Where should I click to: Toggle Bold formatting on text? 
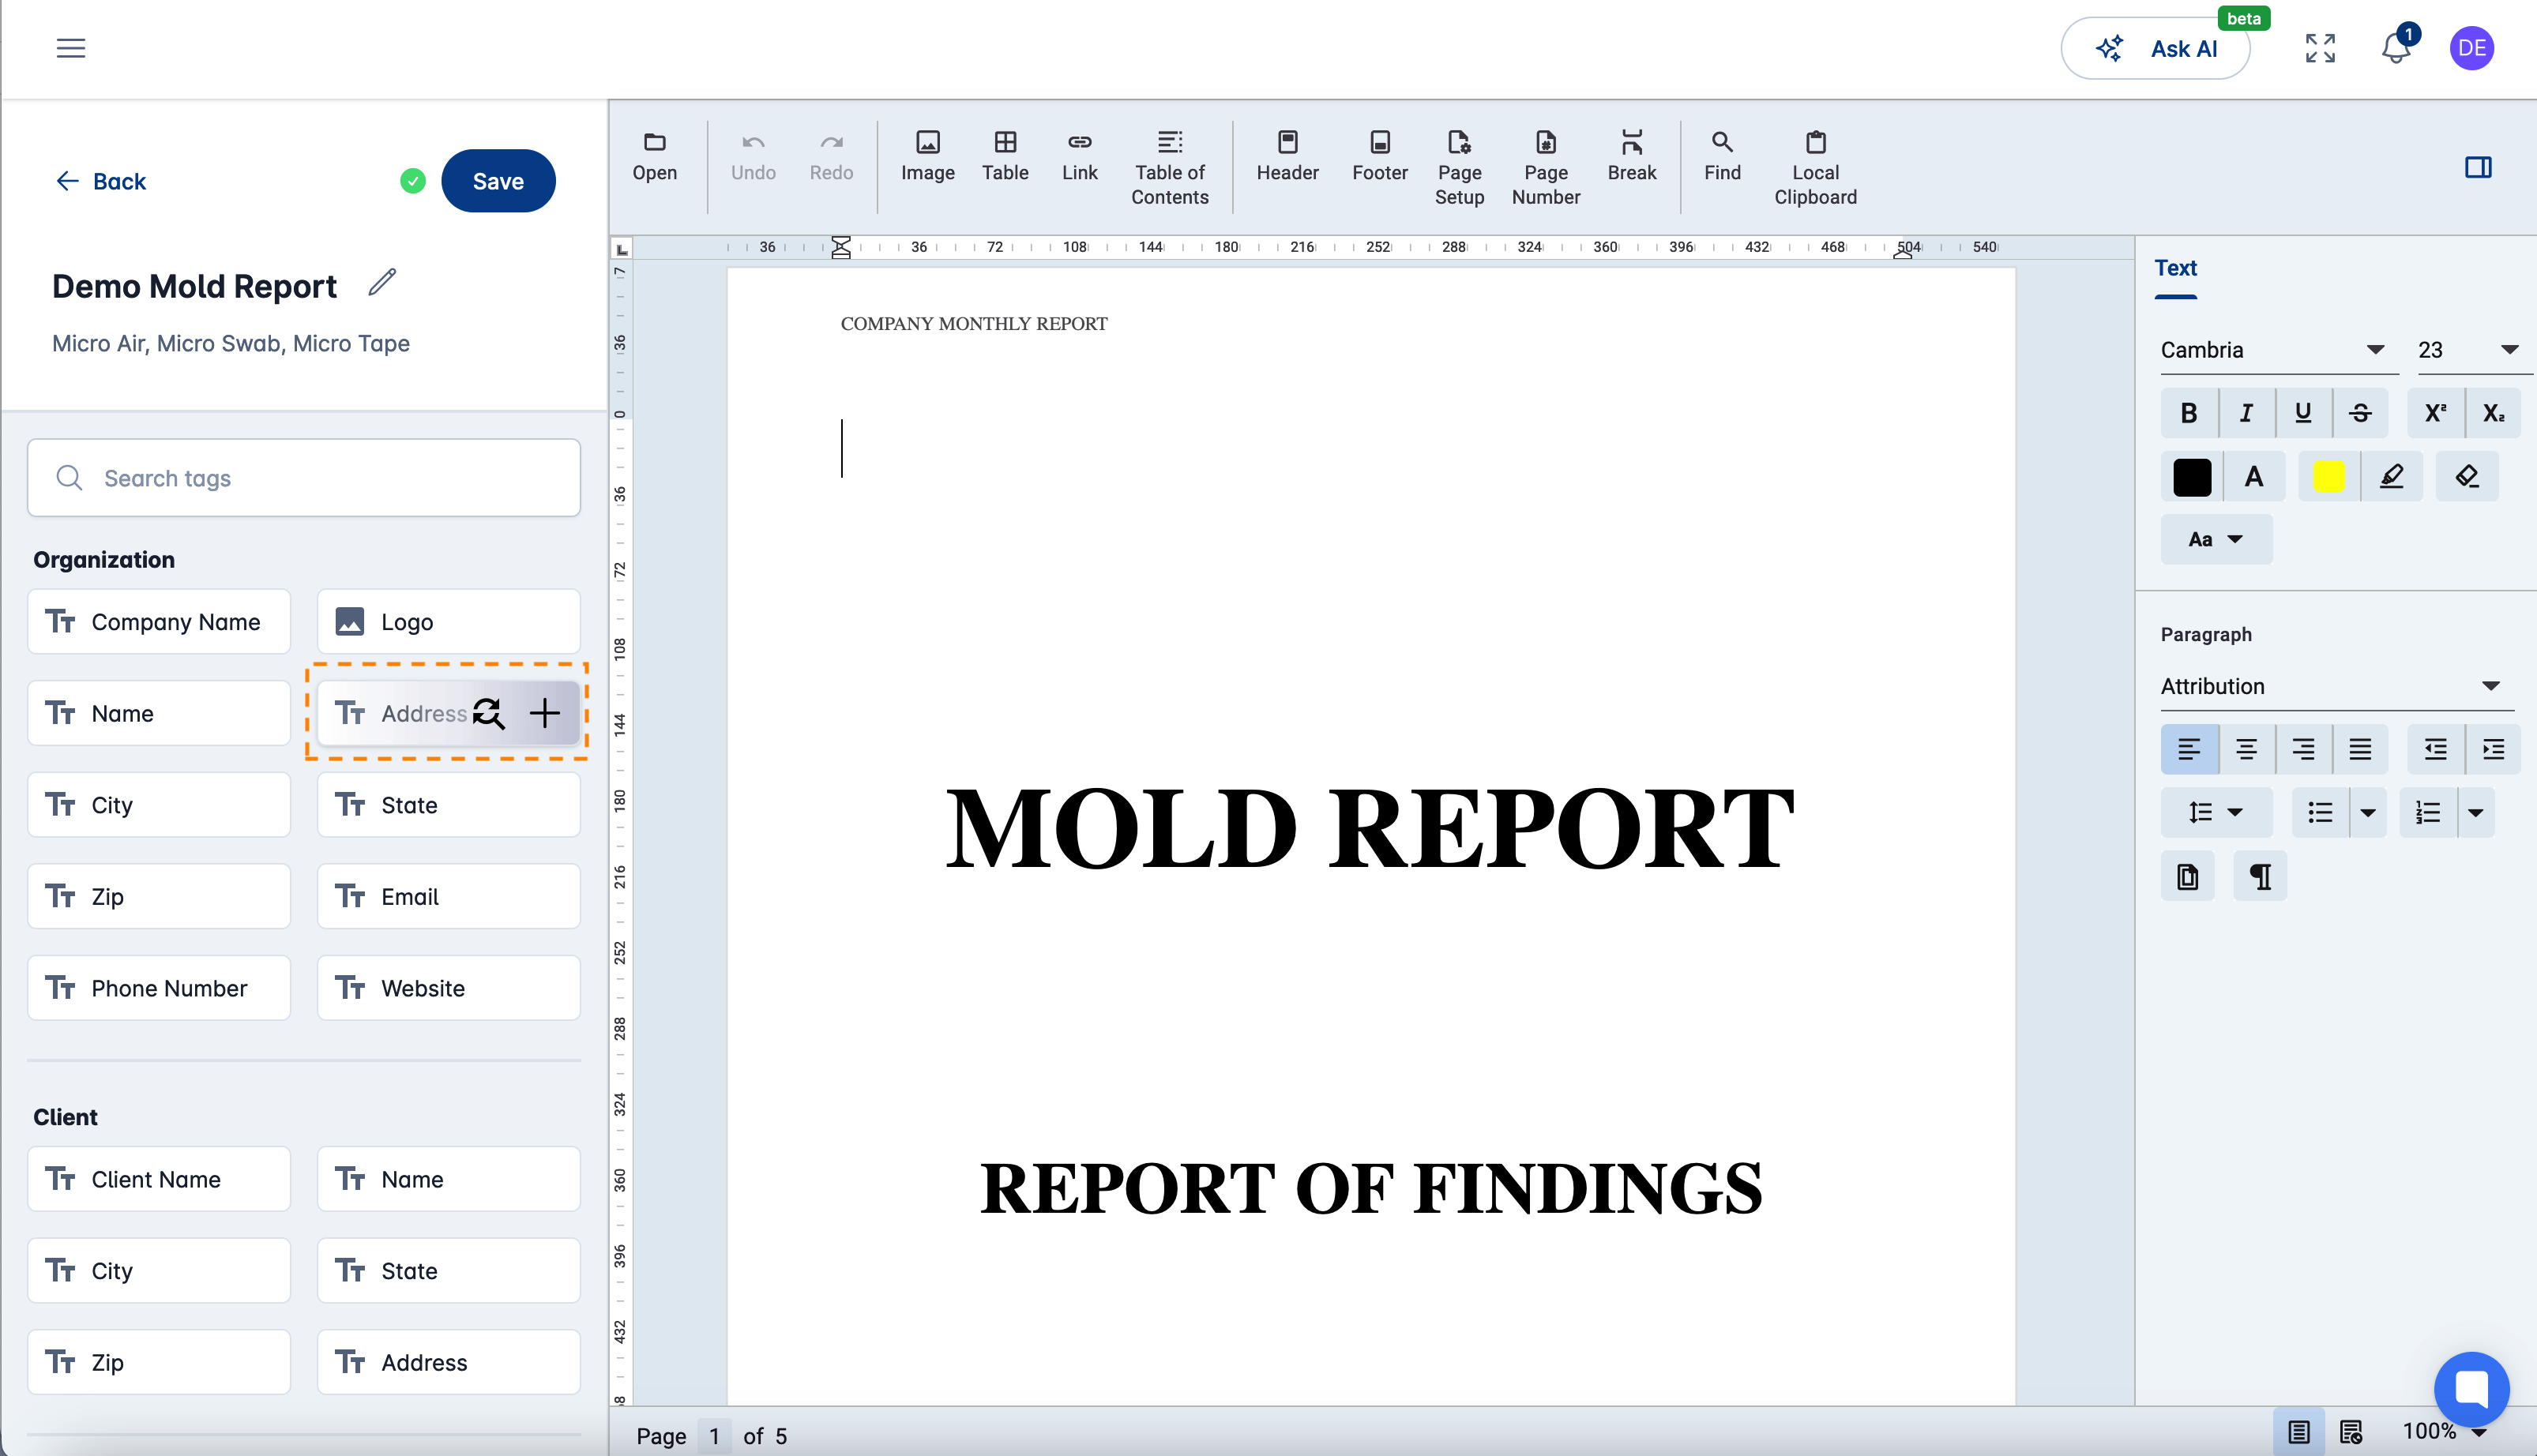(2189, 413)
